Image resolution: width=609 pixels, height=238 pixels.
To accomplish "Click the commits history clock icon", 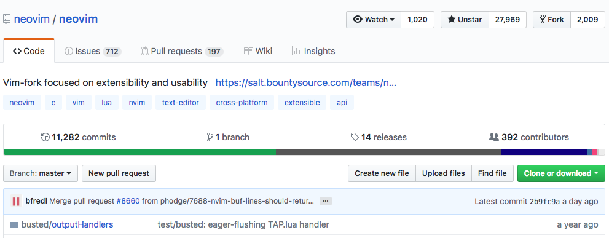I will point(45,137).
